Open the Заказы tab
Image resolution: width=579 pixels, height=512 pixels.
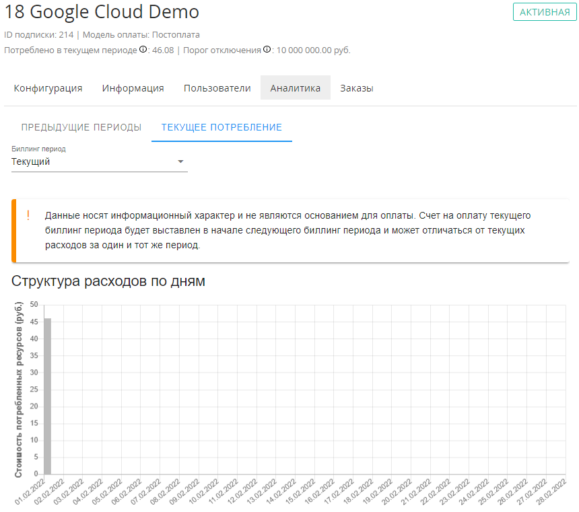(x=357, y=88)
